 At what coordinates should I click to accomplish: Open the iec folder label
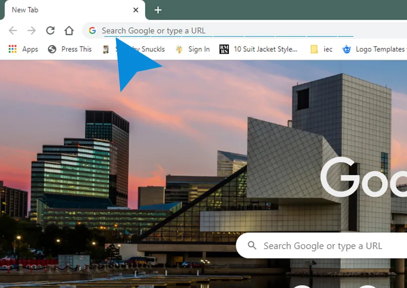pyautogui.click(x=328, y=49)
